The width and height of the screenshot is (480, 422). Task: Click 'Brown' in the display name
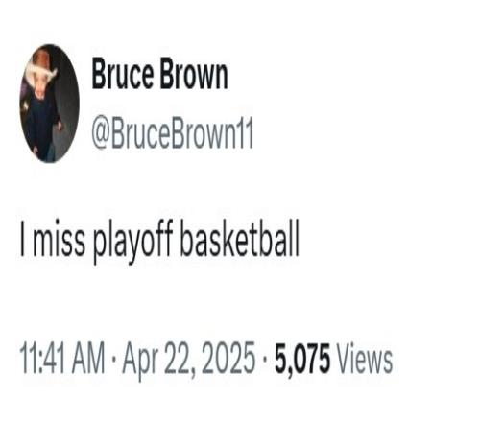(194, 75)
